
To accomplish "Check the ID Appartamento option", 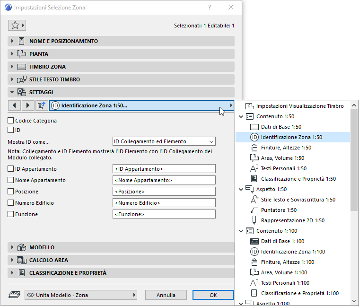I will point(10,169).
